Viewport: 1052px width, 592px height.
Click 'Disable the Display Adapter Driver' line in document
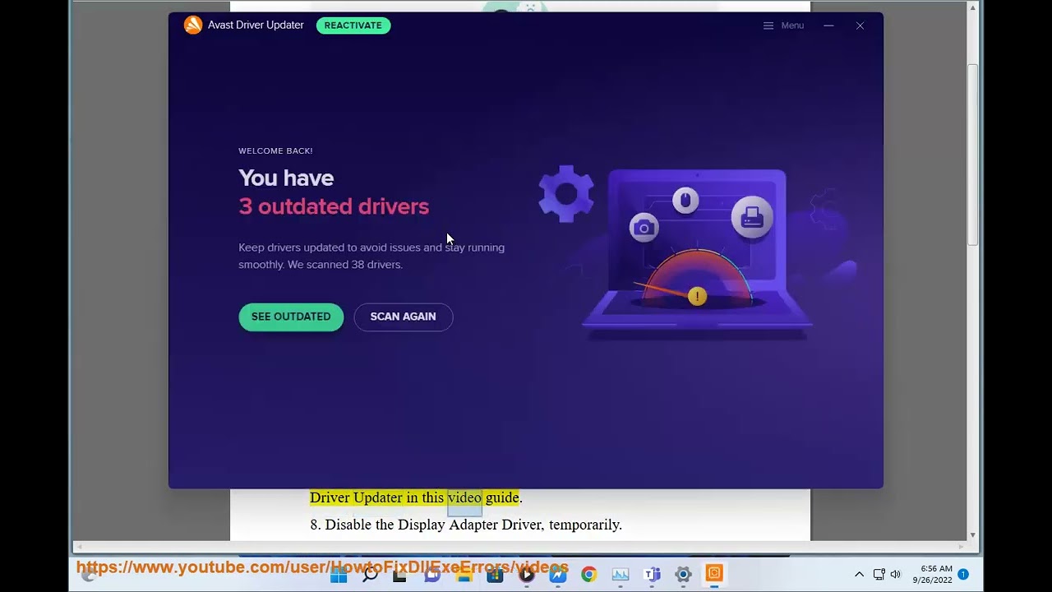466,525
